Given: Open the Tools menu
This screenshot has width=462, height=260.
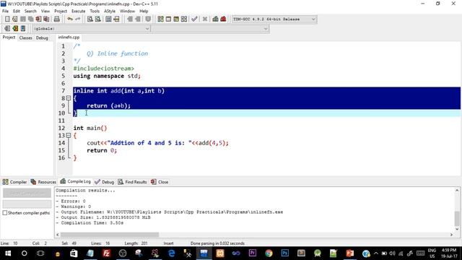Looking at the screenshot, I should 95,12.
